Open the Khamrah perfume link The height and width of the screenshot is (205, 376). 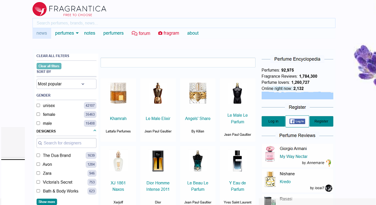tap(118, 118)
